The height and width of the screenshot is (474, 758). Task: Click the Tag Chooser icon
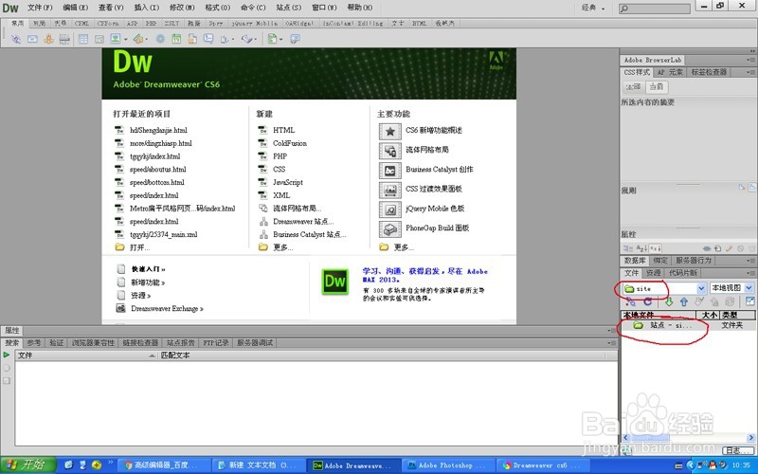coord(295,39)
